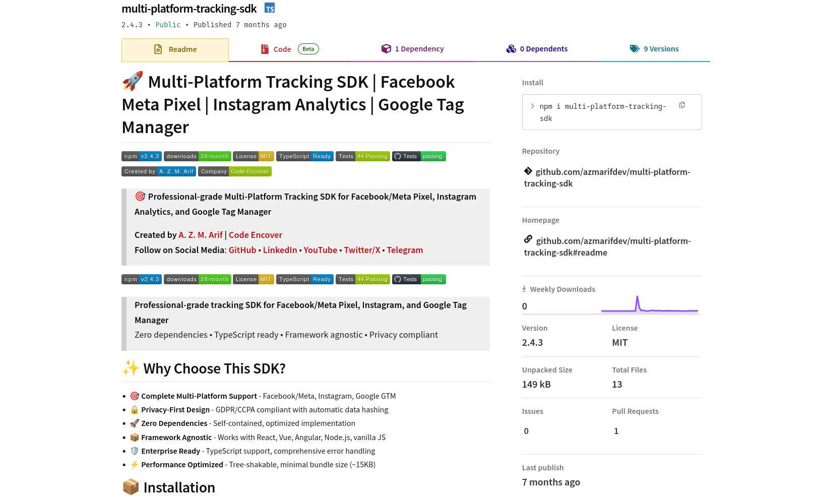This screenshot has width=819, height=496.
Task: Click the repository git icon
Action: pyautogui.click(x=528, y=171)
